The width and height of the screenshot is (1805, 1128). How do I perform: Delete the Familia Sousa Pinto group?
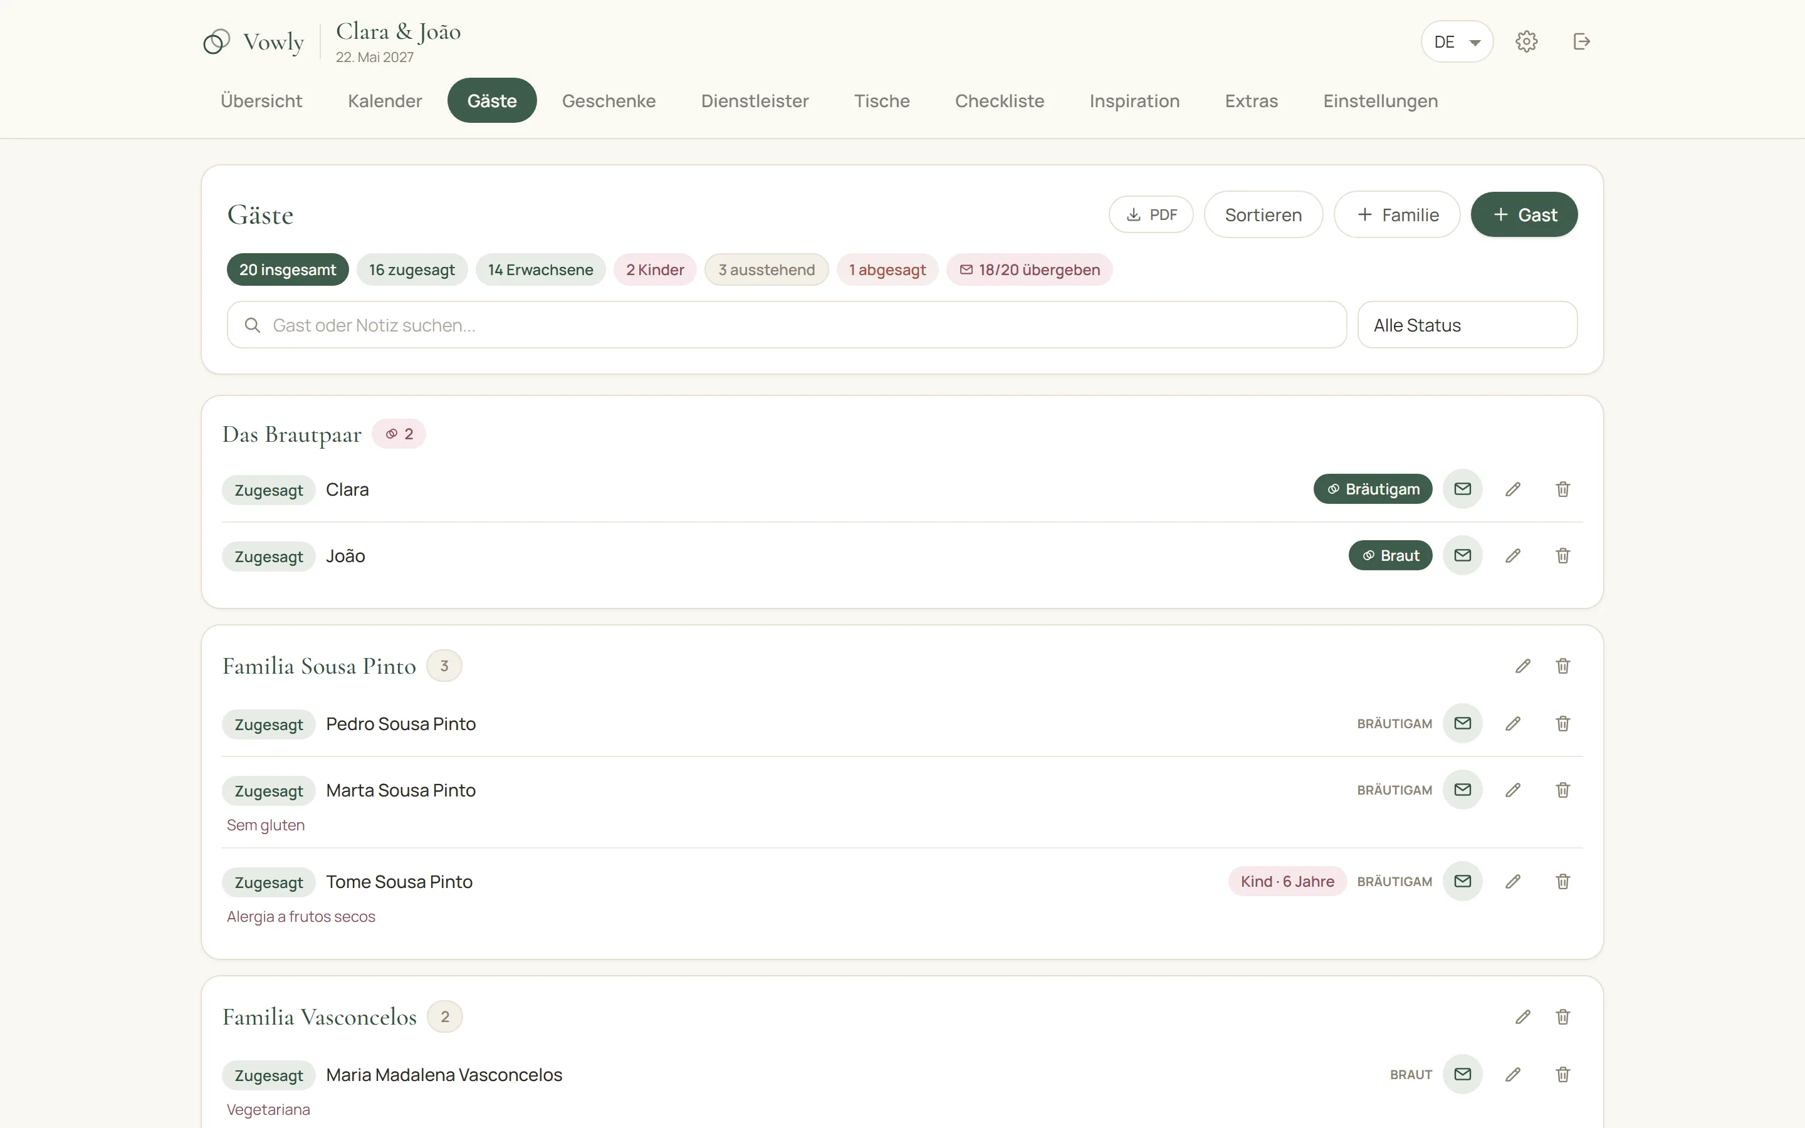[1562, 666]
